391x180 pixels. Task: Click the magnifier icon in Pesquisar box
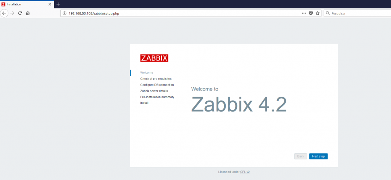[328, 13]
